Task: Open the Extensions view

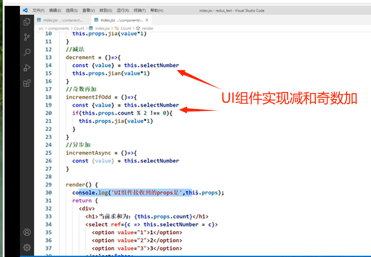Action: pyautogui.click(x=27, y=83)
